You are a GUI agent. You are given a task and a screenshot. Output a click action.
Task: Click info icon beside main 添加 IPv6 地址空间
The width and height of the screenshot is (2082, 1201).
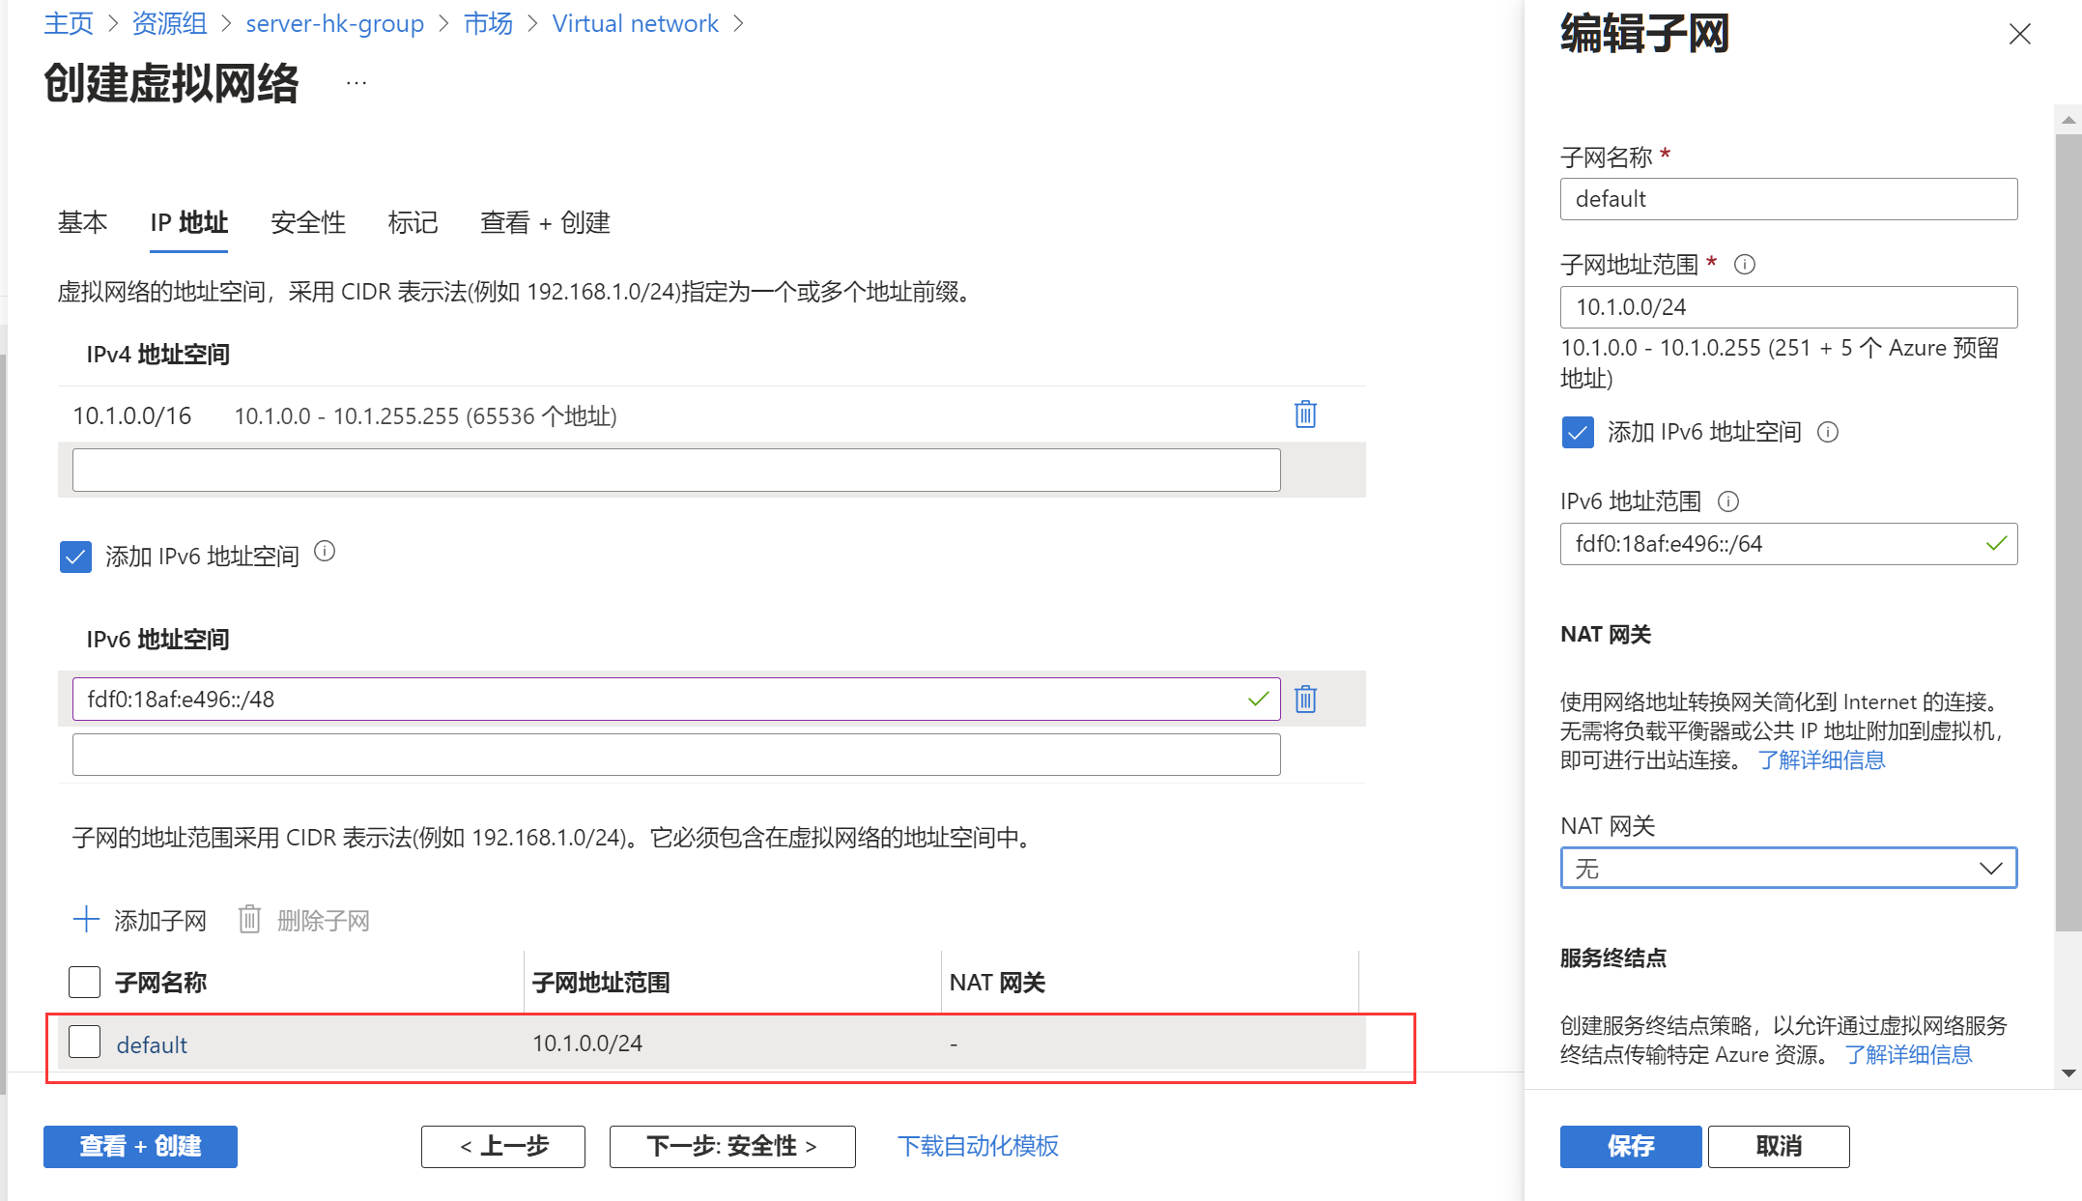[x=325, y=552]
